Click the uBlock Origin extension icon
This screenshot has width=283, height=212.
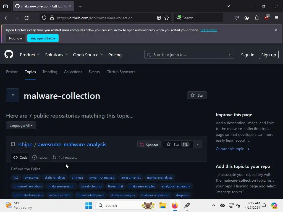267,17
